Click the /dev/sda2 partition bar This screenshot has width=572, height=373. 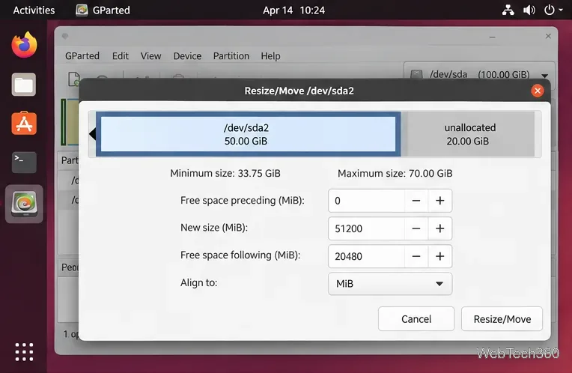pos(248,134)
